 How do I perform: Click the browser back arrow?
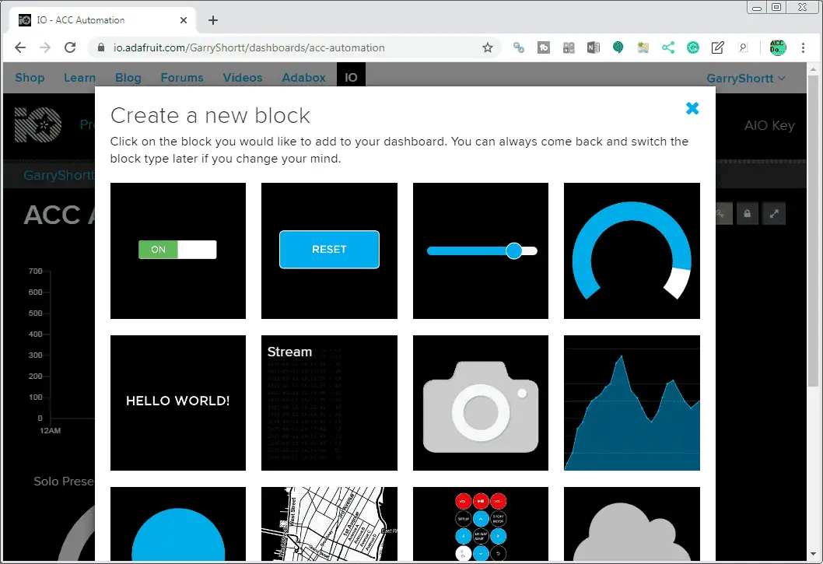pyautogui.click(x=20, y=47)
